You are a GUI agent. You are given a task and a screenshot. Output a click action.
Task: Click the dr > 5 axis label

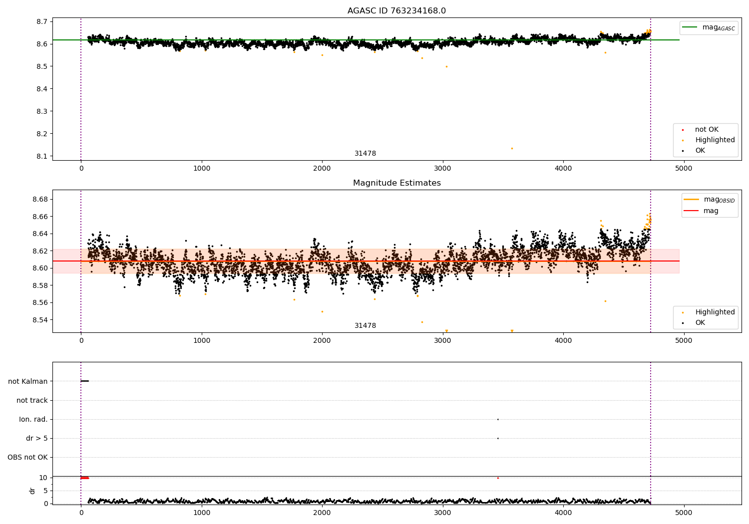[37, 438]
